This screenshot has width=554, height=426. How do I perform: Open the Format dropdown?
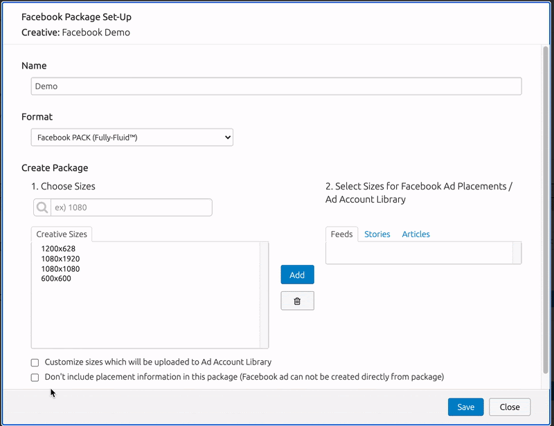[x=132, y=138]
